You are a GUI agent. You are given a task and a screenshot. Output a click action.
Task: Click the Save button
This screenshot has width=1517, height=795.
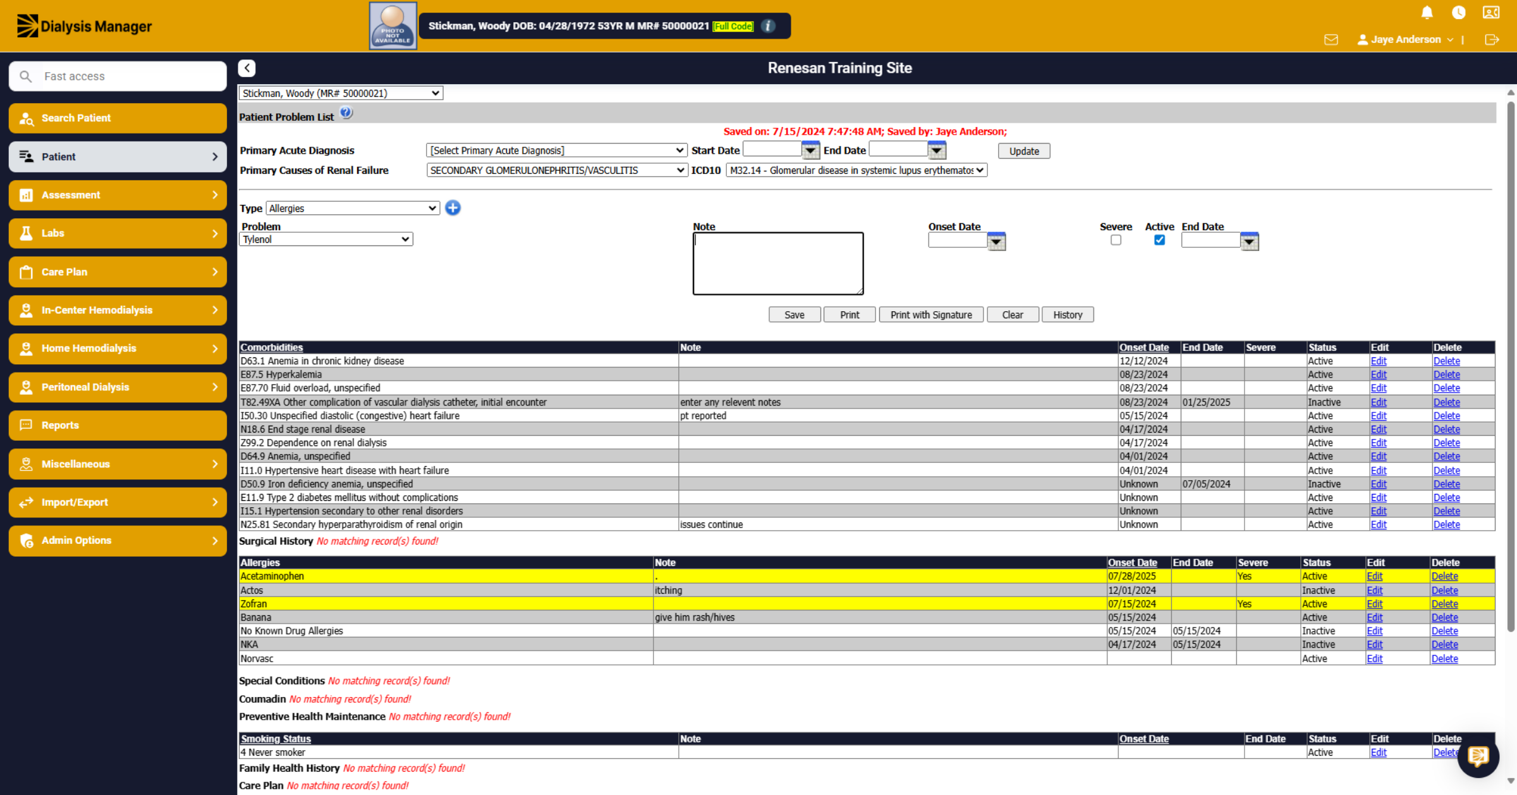point(795,315)
